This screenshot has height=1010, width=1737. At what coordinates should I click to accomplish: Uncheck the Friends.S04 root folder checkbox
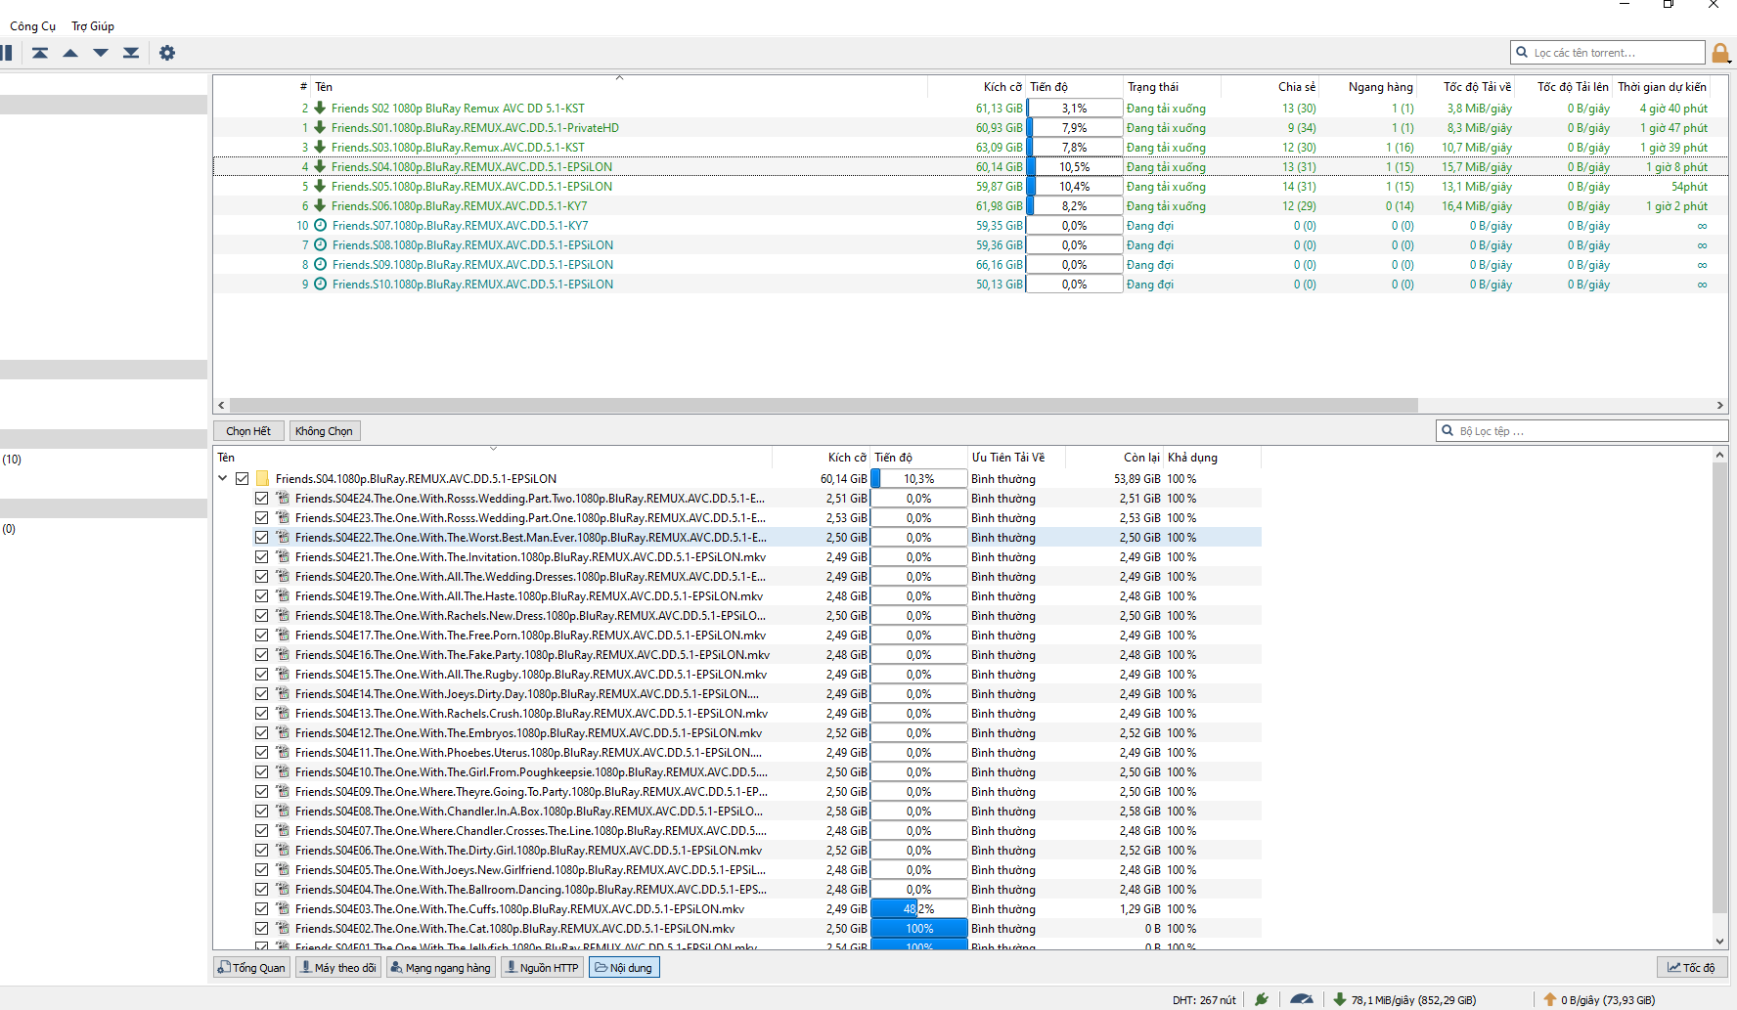coord(242,478)
